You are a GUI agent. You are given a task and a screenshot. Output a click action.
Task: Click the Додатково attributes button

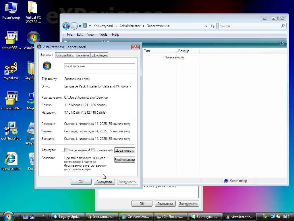pos(125,150)
